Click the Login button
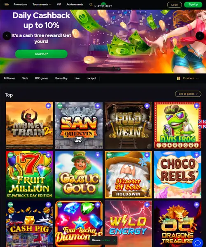Image resolution: width=206 pixels, height=247 pixels. coord(174,5)
